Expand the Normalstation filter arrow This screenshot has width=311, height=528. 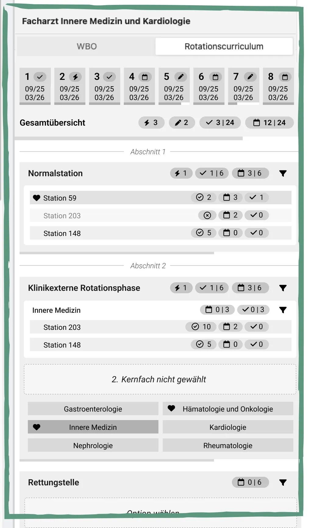pos(283,173)
